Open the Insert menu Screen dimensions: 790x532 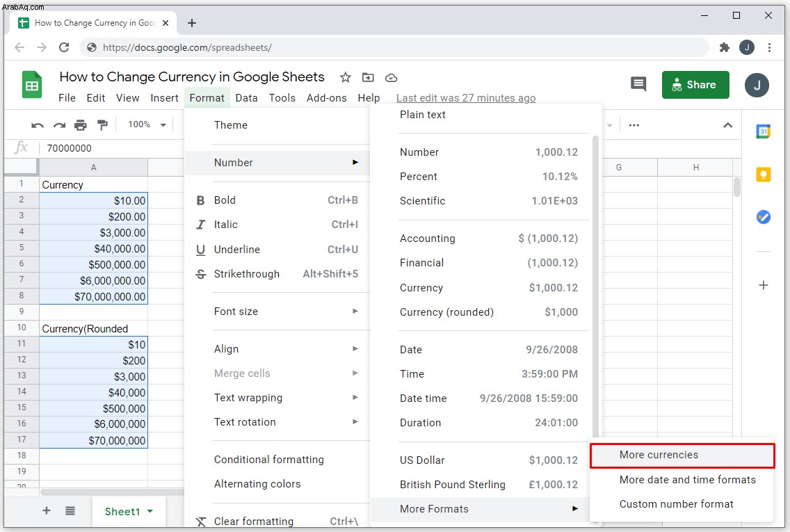point(164,98)
